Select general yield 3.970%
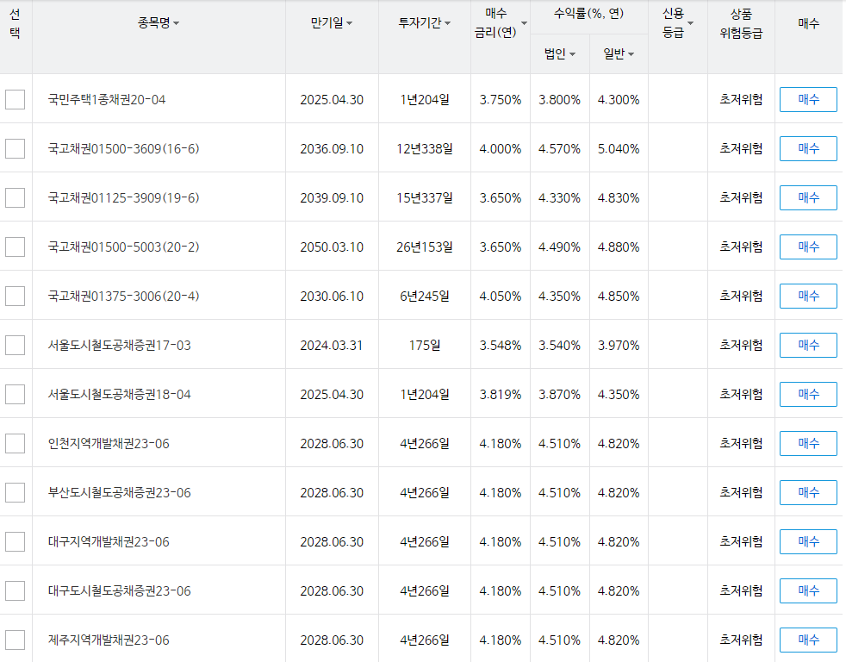 click(x=619, y=346)
